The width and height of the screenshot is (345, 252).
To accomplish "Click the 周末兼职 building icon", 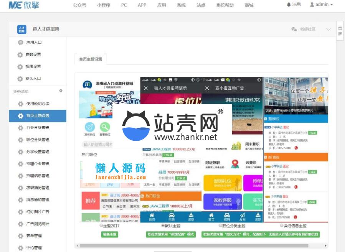I will click(x=236, y=146).
